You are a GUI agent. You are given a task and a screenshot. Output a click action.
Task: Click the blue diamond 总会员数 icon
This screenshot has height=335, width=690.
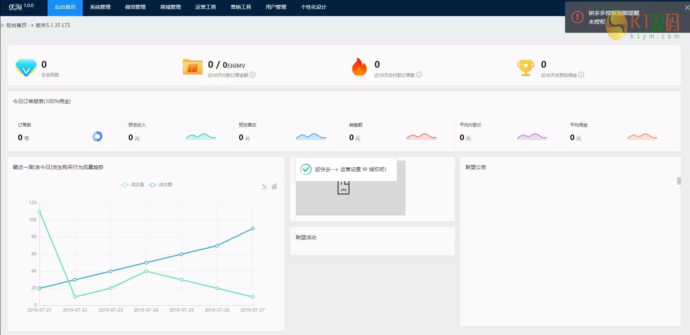26,68
